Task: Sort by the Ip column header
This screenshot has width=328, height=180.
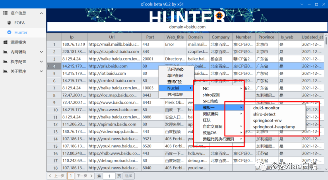Action: pos(74,37)
